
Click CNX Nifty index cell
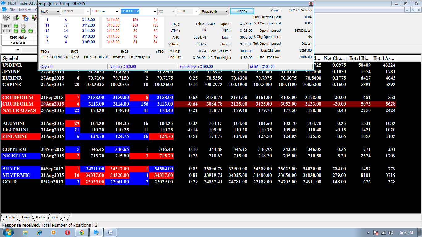tap(18, 37)
